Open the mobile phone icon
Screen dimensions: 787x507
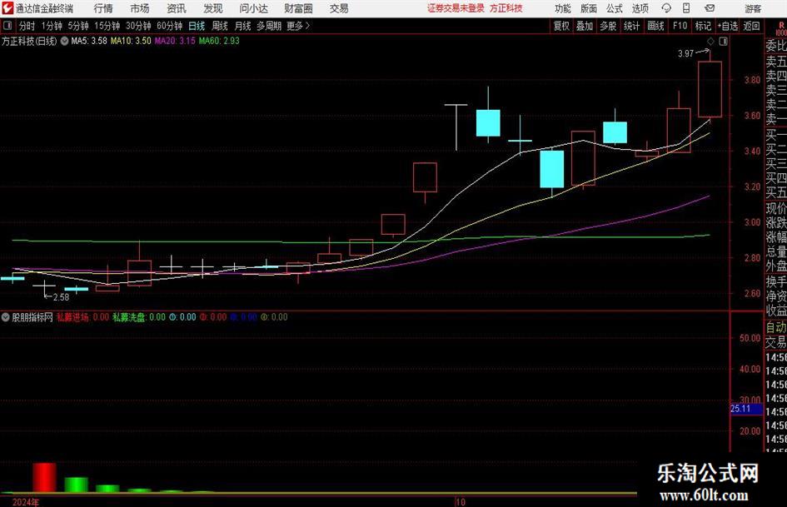(x=686, y=8)
